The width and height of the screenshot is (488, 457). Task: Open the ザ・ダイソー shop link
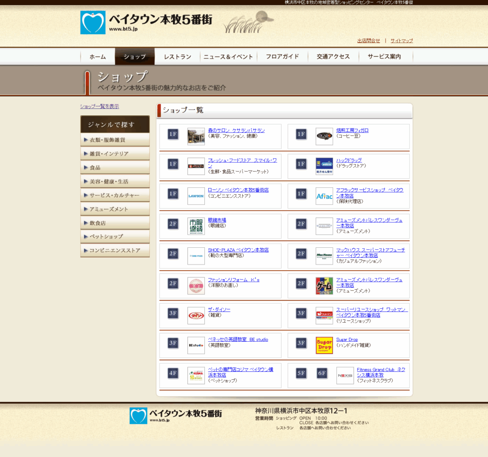[x=219, y=310]
